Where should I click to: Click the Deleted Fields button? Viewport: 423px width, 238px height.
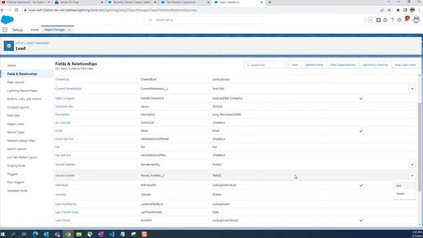click(314, 65)
